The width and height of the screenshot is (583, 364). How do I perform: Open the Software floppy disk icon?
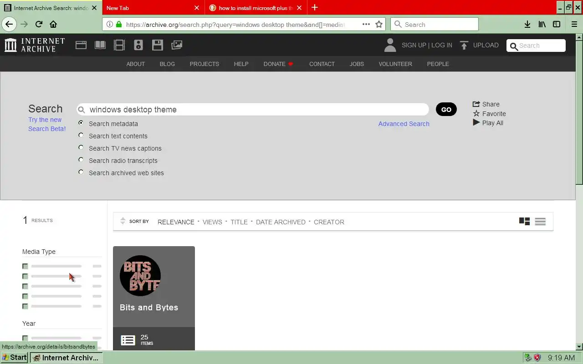point(158,45)
